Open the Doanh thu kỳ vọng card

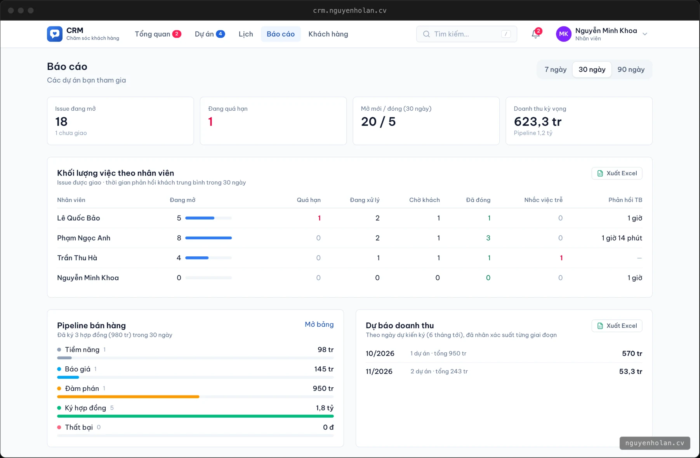pos(579,121)
